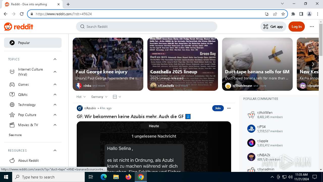Click the r/NBA2k community icon
Screen dimensions: 323x182
click(x=251, y=157)
